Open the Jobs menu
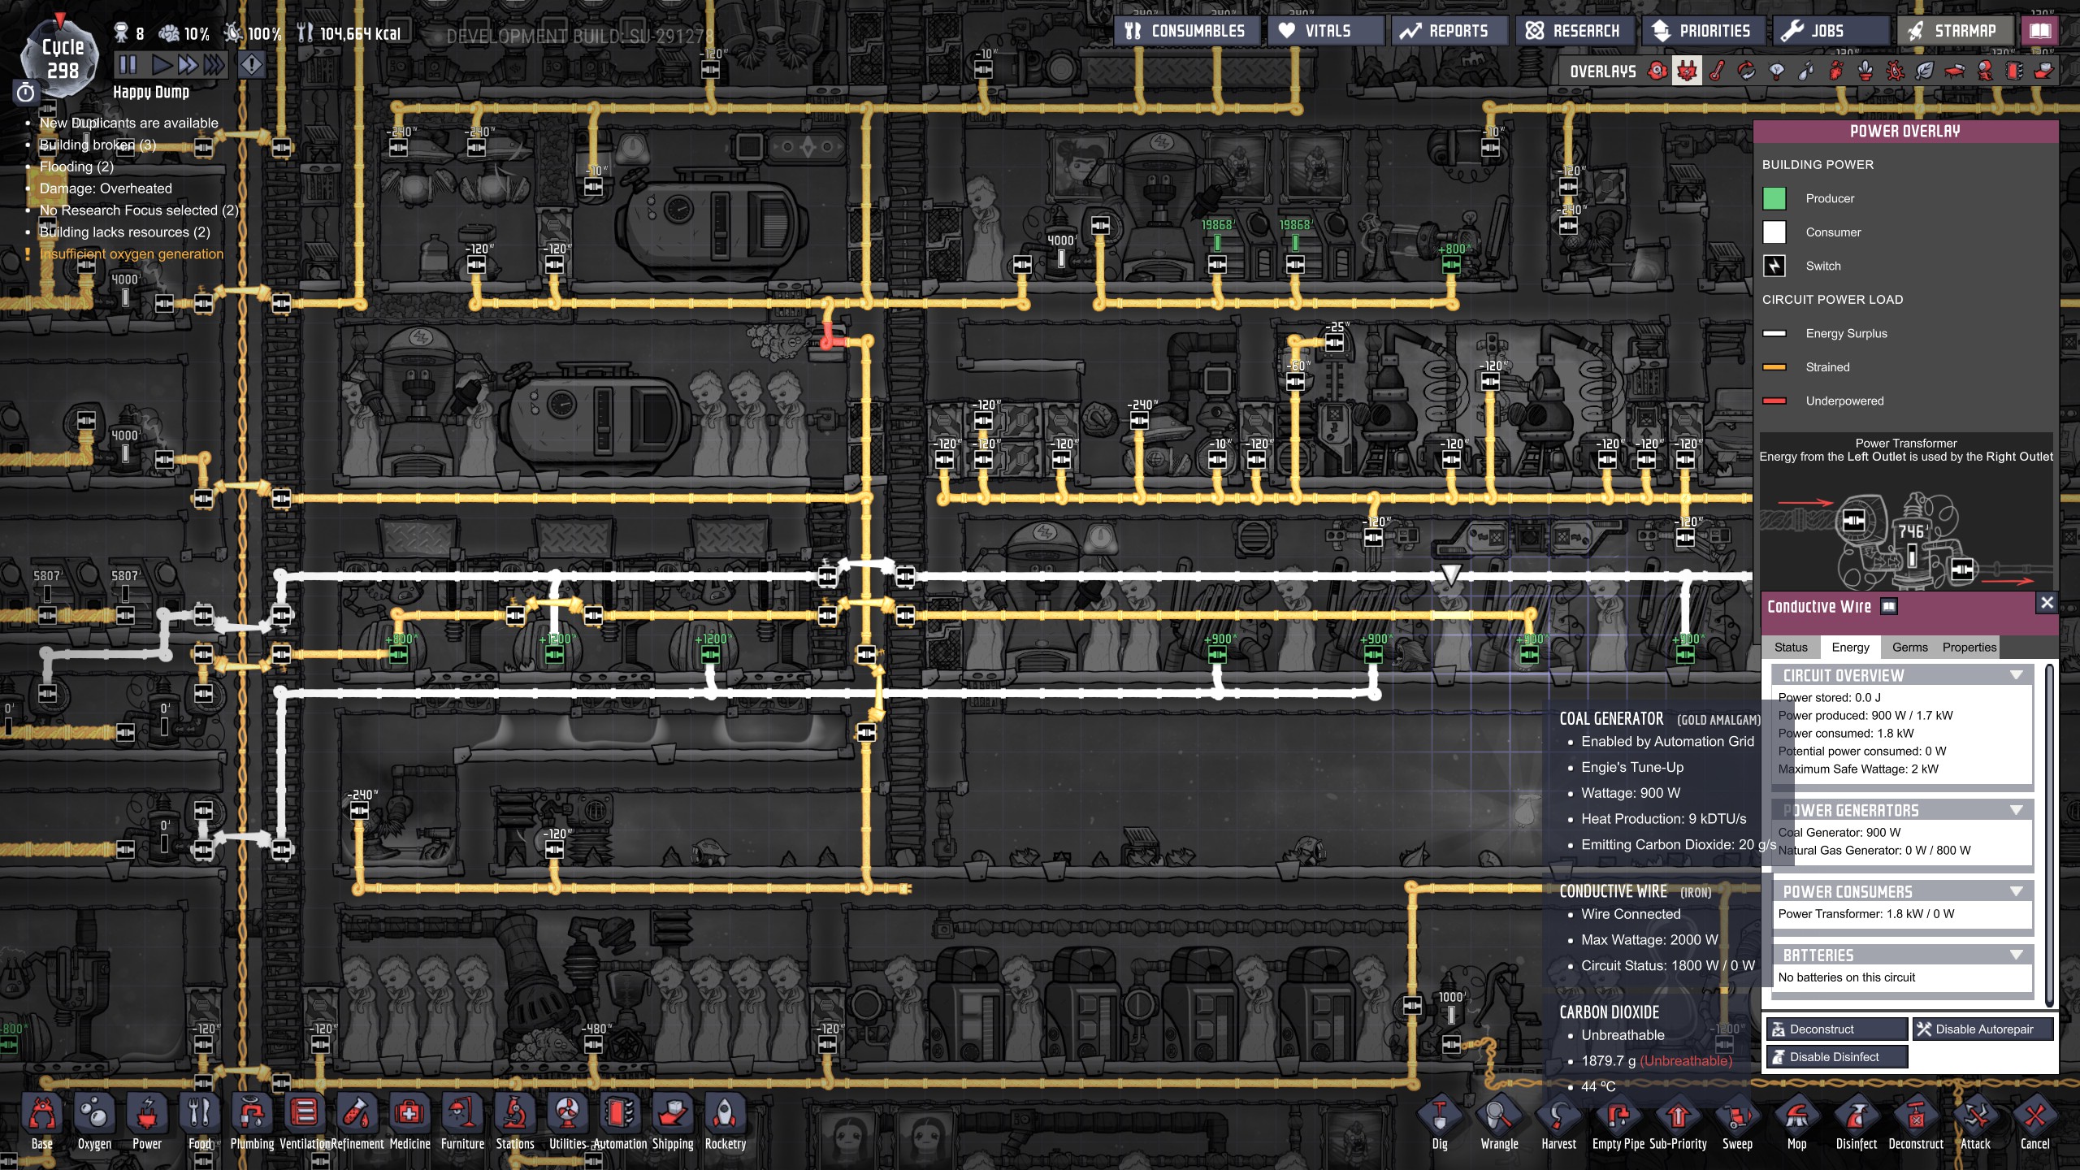This screenshot has width=2080, height=1170. coord(1831,31)
